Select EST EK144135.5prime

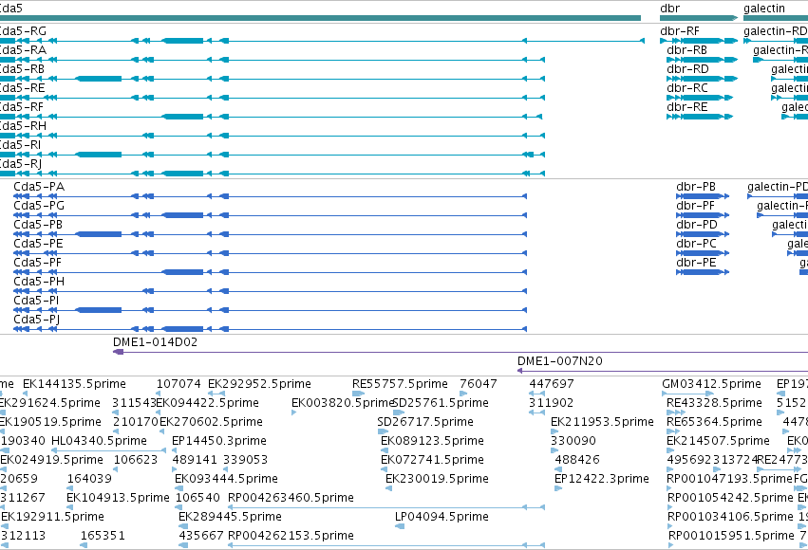pyautogui.click(x=74, y=384)
